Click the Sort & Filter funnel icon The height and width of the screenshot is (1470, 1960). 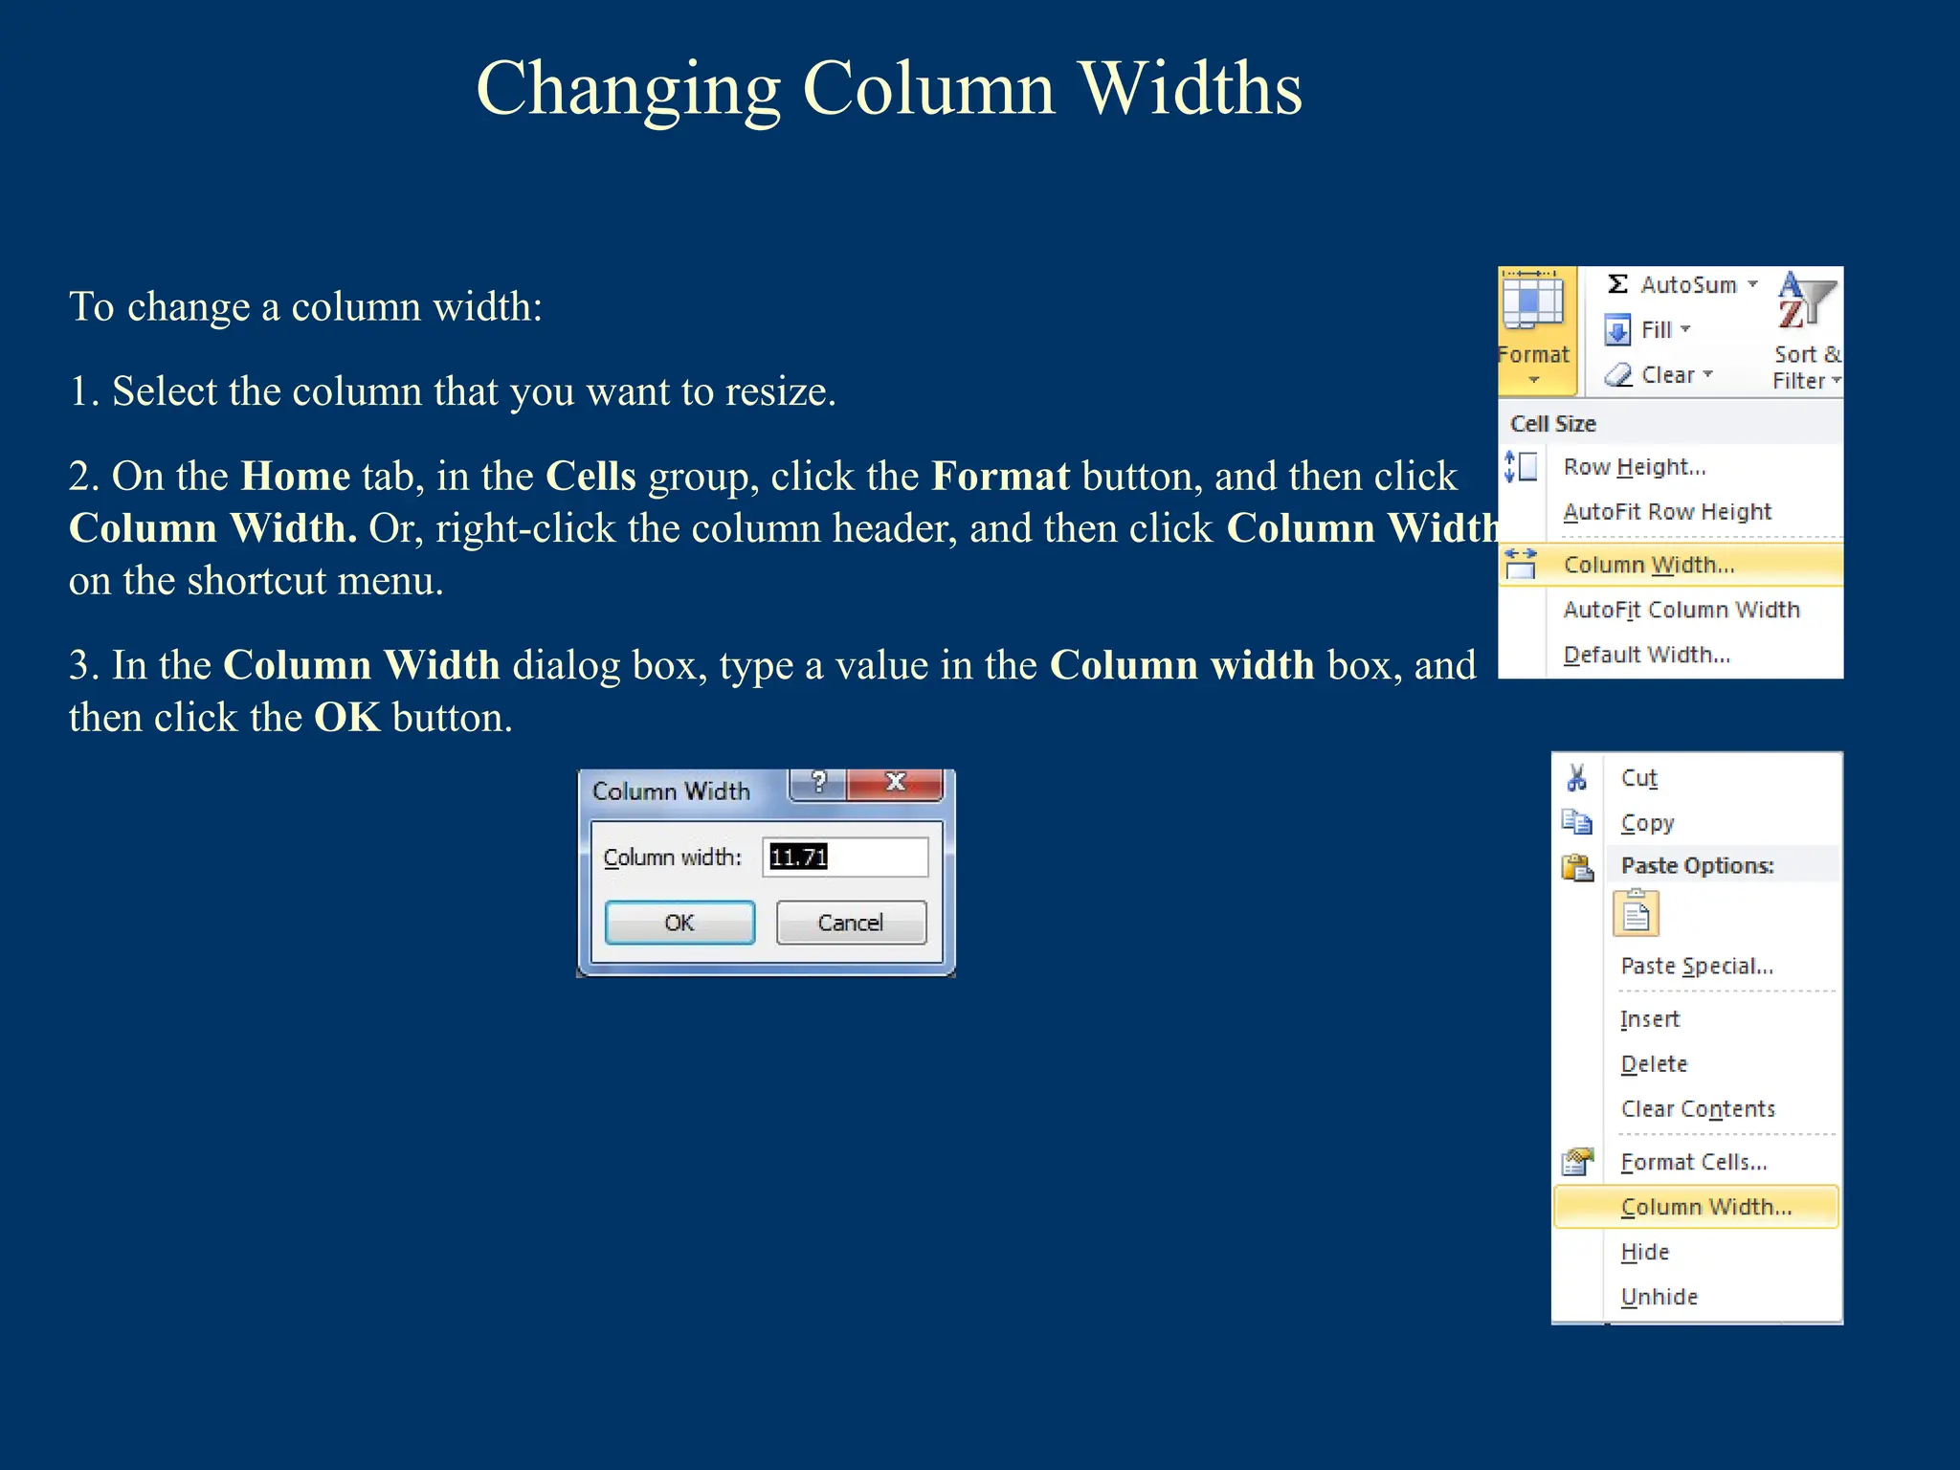(1806, 301)
